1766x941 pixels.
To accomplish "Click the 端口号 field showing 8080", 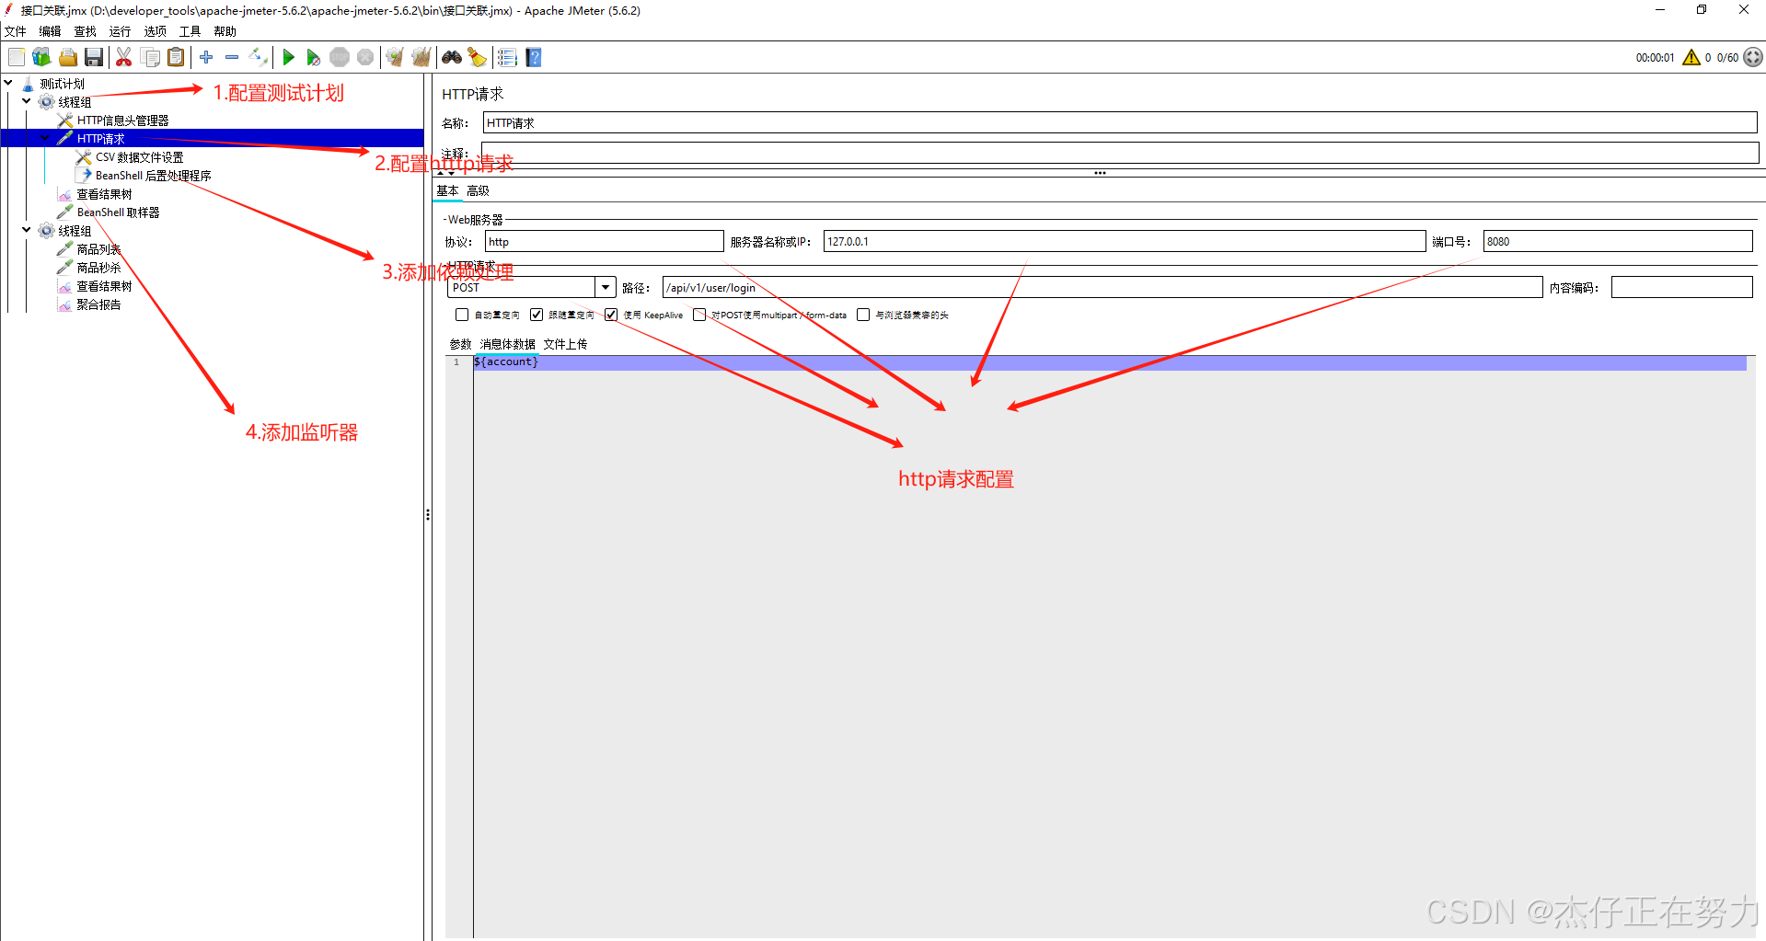I will point(1618,242).
